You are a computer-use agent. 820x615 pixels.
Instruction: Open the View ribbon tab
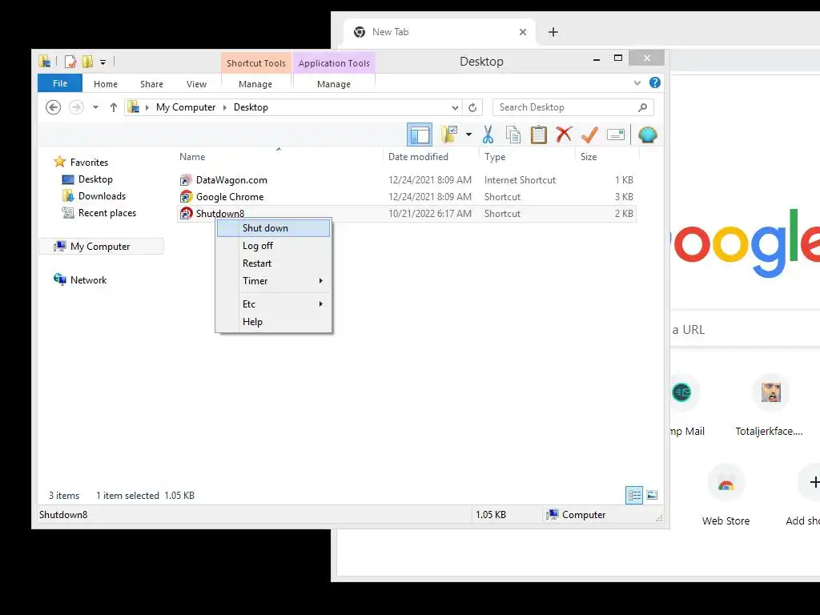click(196, 83)
